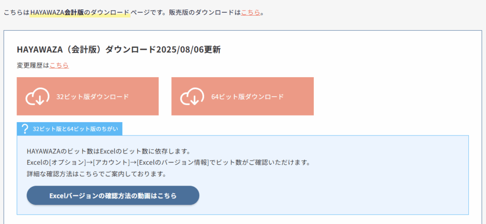The width and height of the screenshot is (486, 224).
Task: Click the line HAYAWAZAのビット数はExcelのビット数に依存します
Action: tap(109, 152)
